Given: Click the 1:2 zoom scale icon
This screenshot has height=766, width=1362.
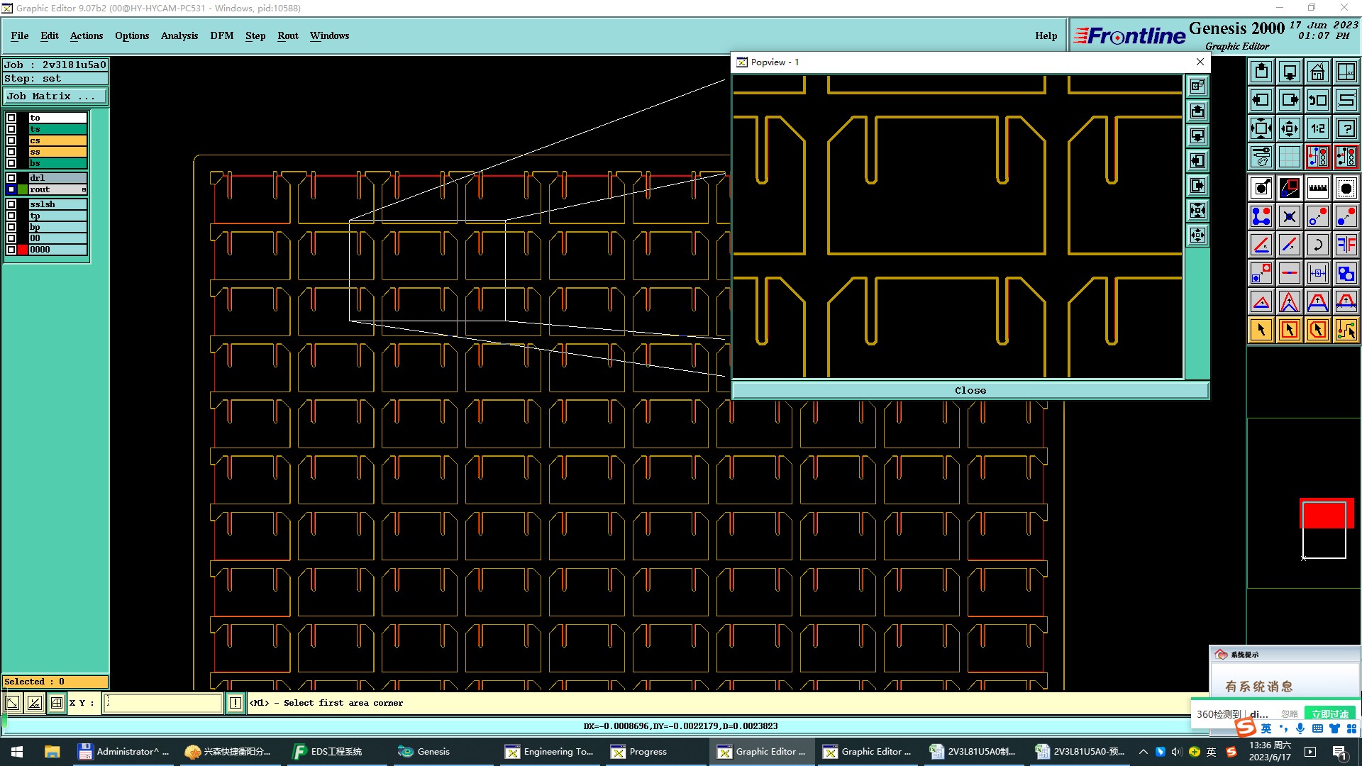Looking at the screenshot, I should 1317,128.
